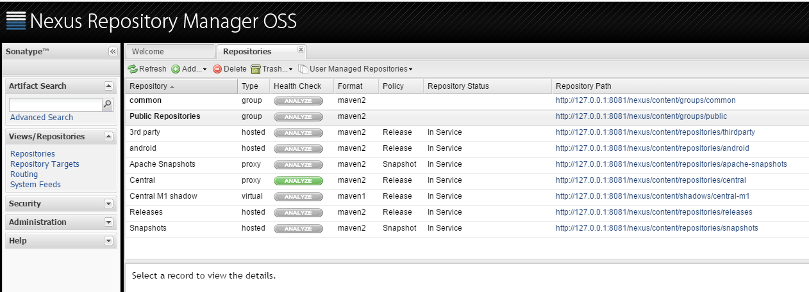809x292 pixels.
Task: Click Analyze for 3rd party repository
Action: tap(298, 133)
